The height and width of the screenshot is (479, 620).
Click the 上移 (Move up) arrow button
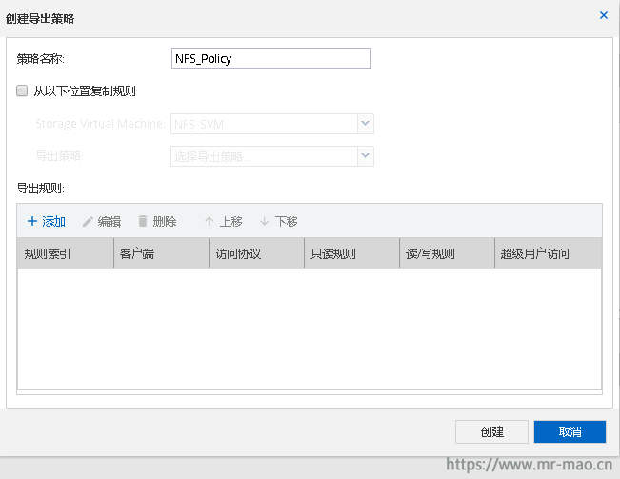coord(224,221)
